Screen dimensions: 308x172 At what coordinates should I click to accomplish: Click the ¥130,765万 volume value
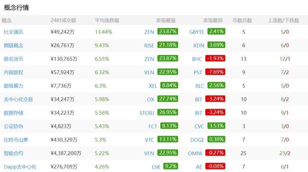[x=64, y=59]
